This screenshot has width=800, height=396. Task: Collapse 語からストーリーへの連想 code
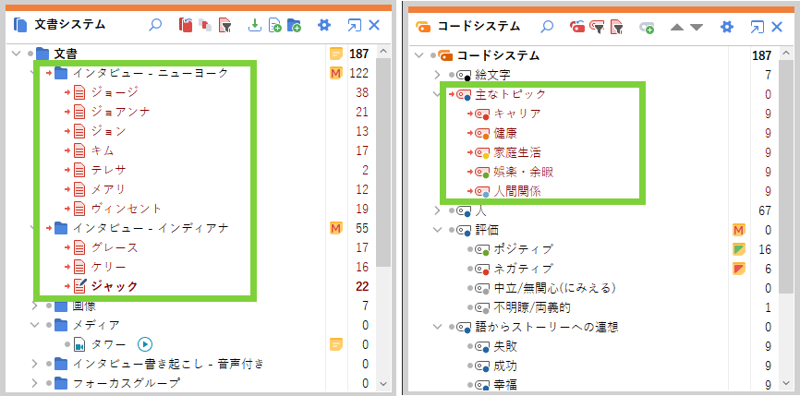[437, 327]
